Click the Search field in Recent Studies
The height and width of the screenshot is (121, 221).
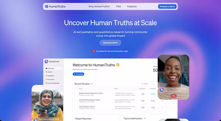tap(149, 84)
